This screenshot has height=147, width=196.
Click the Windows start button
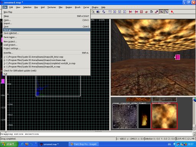pyautogui.click(x=9, y=144)
